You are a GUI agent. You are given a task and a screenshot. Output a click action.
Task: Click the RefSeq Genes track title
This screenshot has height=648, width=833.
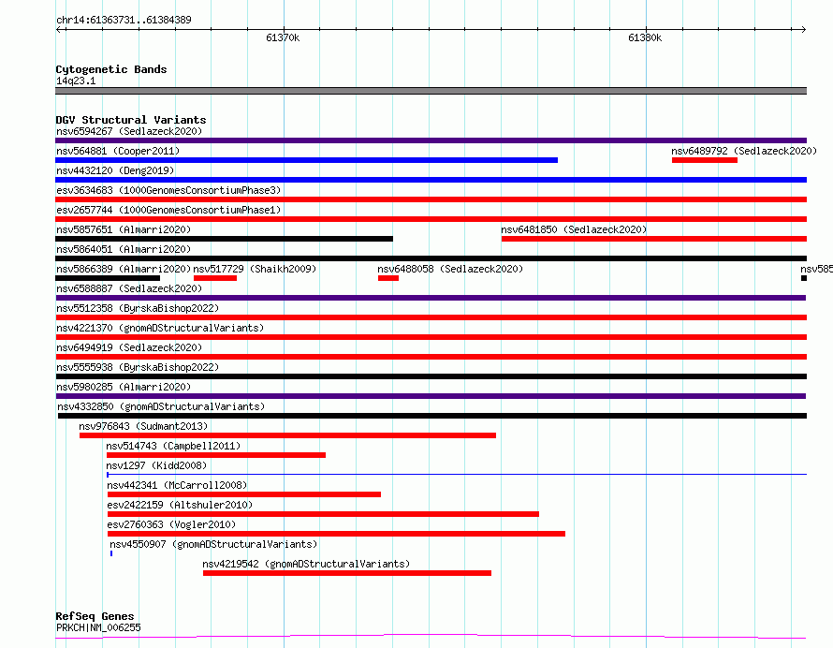tap(95, 617)
